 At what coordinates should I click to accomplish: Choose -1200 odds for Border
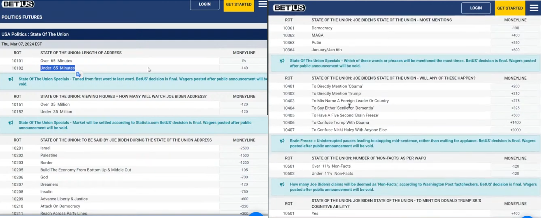pos(244,162)
